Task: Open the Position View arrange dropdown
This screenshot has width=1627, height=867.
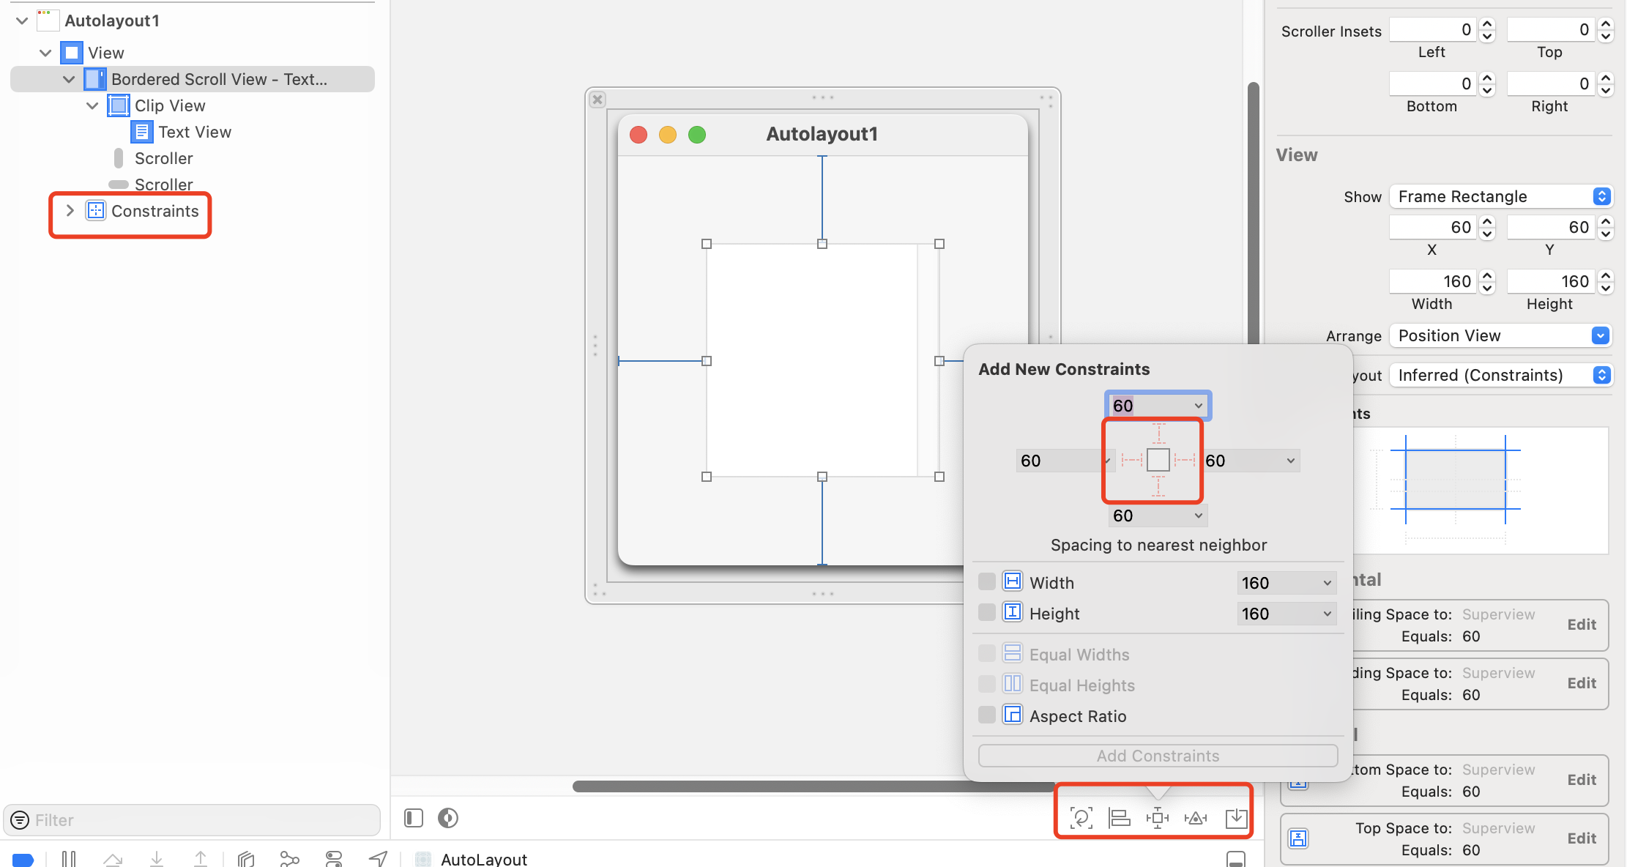Action: (x=1500, y=335)
